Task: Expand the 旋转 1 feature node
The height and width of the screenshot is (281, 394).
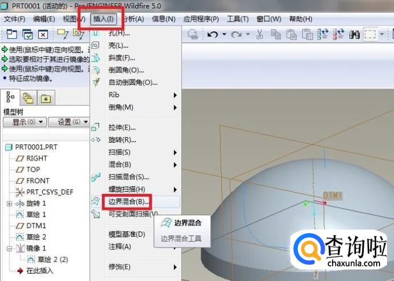Action: point(9,204)
